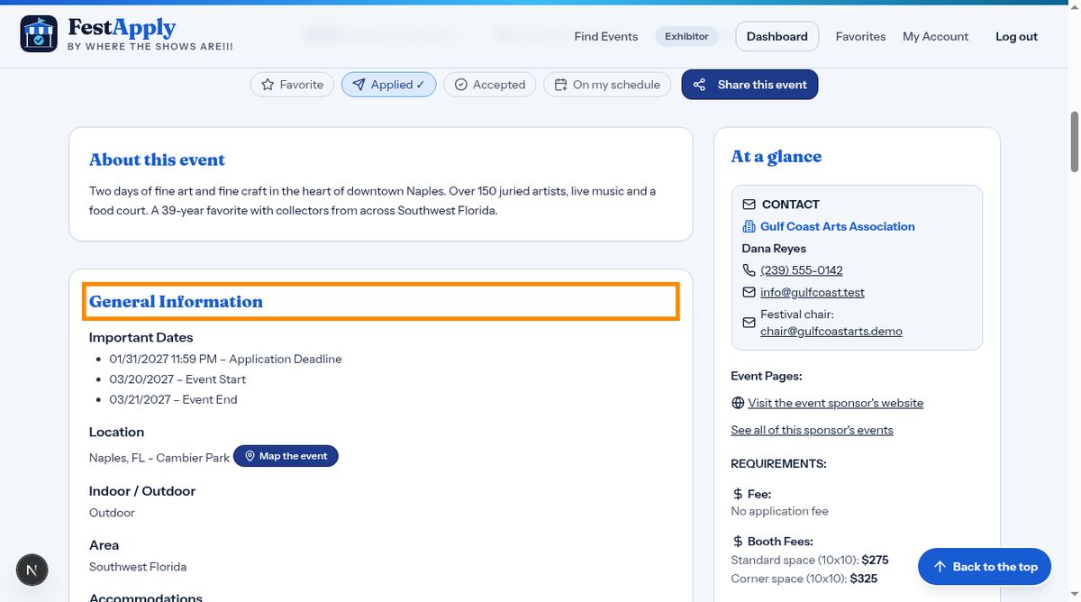Click the dollar icon beside Fee
Screen dimensions: 1081x602
tap(738, 494)
